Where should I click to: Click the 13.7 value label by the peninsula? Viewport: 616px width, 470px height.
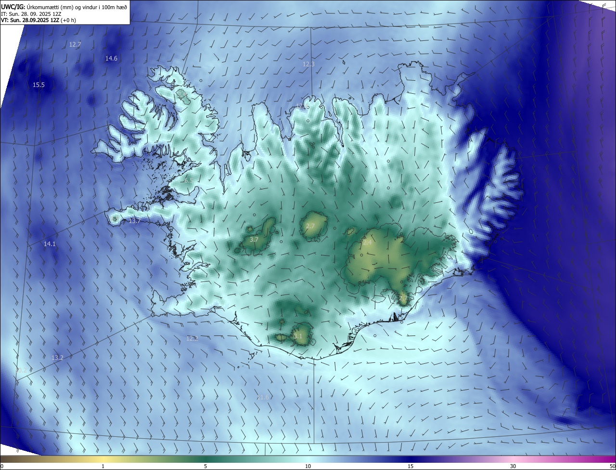pyautogui.click(x=135, y=221)
